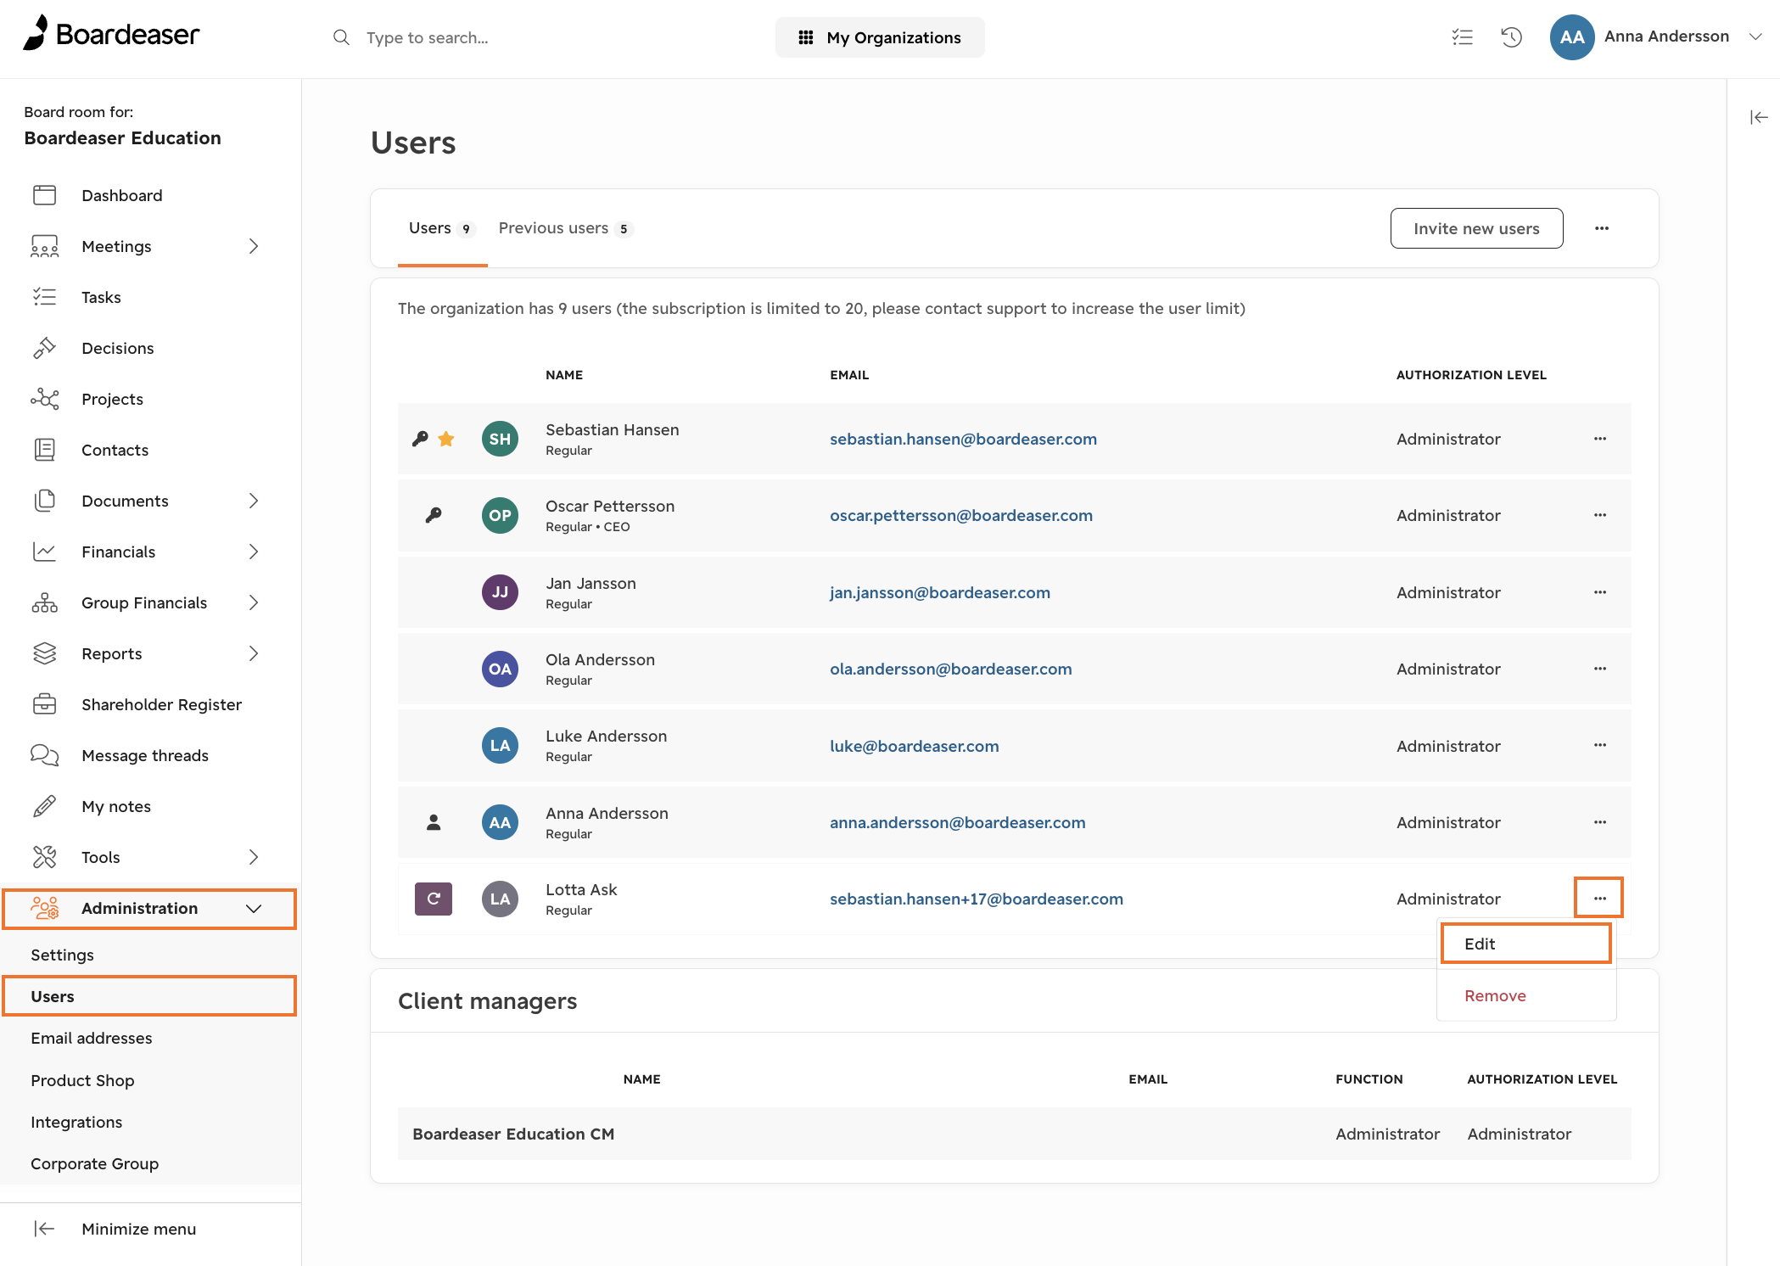Collapse the right side panel arrow icon
Screen dimensions: 1780x1266
click(x=1759, y=117)
